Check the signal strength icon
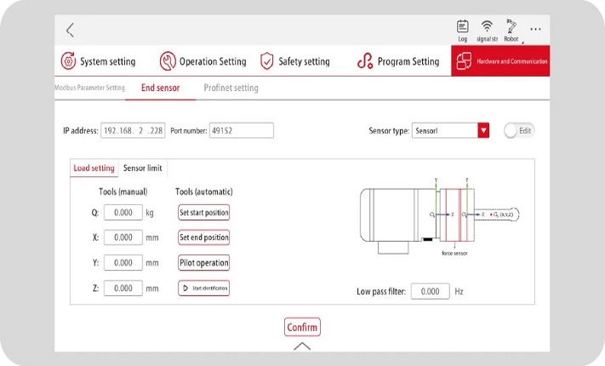The image size is (605, 366). coord(487,26)
